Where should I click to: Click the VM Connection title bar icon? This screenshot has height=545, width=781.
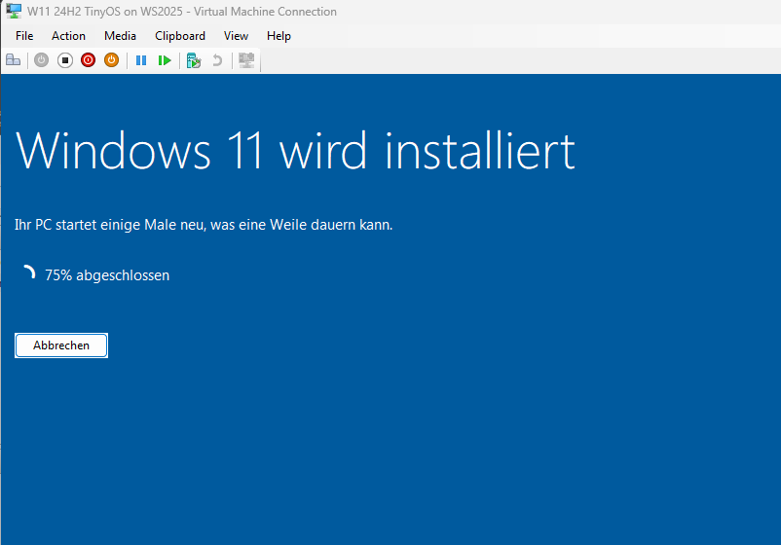tap(14, 11)
